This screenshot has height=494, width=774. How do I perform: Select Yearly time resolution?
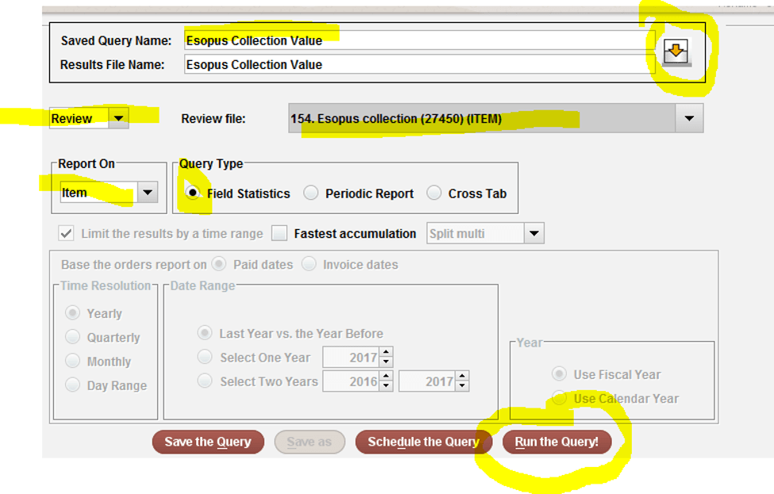click(x=72, y=312)
